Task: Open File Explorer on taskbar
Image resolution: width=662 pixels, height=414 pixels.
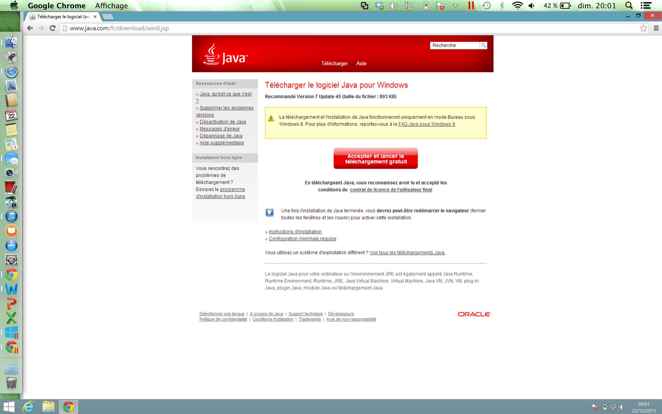Action: tap(48, 407)
